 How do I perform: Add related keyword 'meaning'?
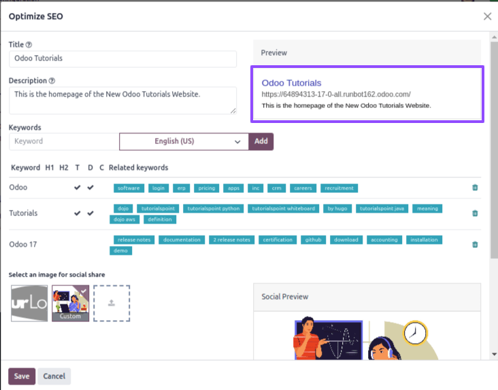click(x=427, y=209)
